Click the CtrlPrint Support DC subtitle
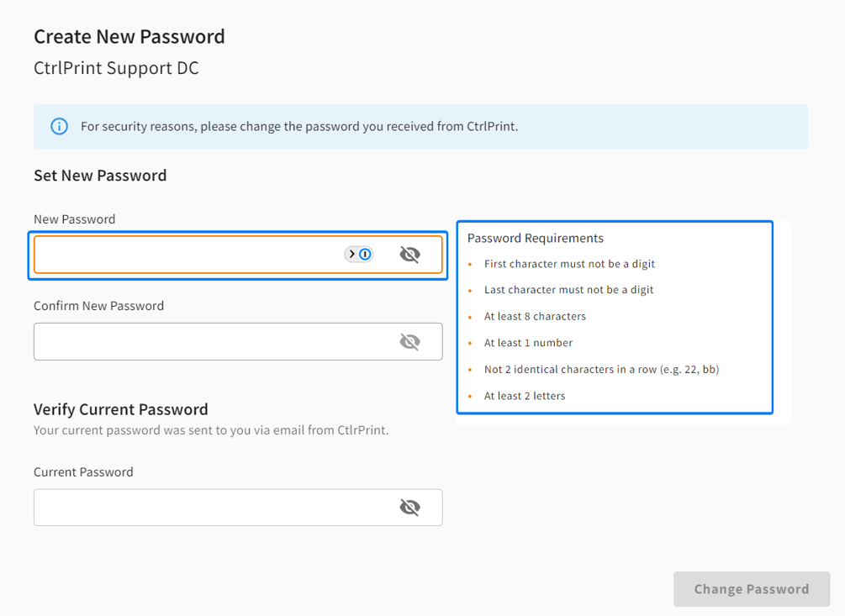Screen dimensions: 845x616 click(x=115, y=67)
